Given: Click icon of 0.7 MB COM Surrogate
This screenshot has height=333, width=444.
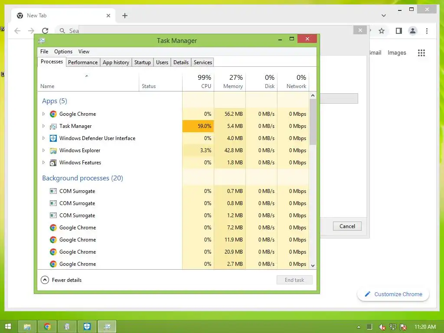Looking at the screenshot, I should [53, 191].
